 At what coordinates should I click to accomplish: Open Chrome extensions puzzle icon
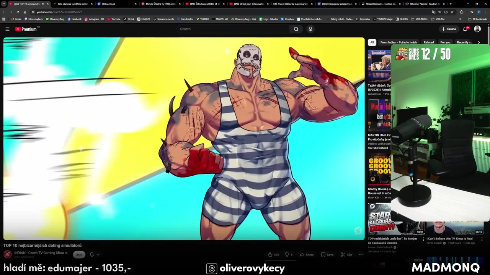click(462, 12)
